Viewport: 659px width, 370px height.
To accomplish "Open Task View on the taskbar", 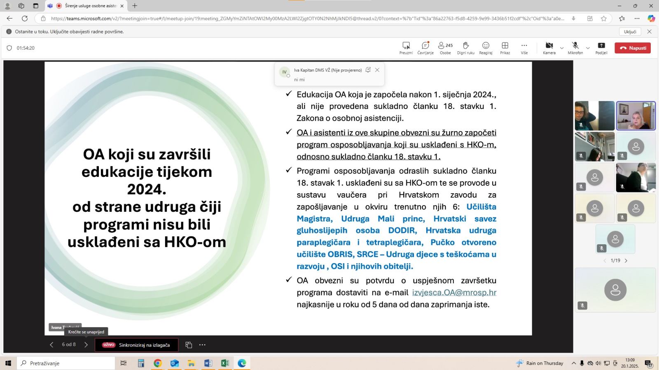I will (123, 363).
